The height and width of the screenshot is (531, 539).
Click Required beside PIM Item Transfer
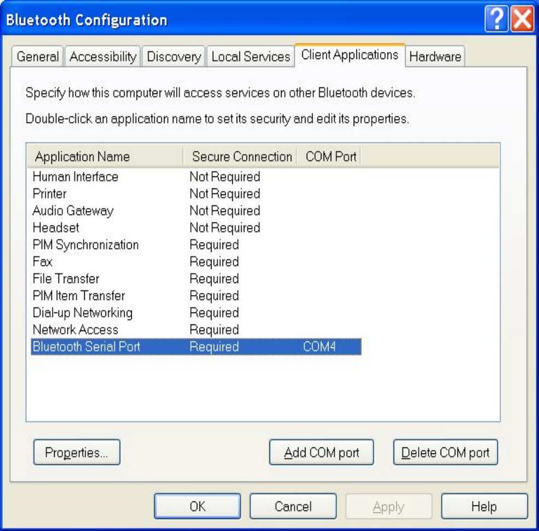click(x=214, y=296)
